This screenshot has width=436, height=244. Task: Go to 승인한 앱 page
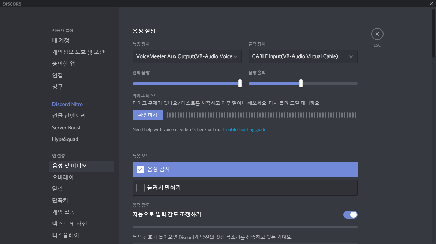[x=81, y=64]
